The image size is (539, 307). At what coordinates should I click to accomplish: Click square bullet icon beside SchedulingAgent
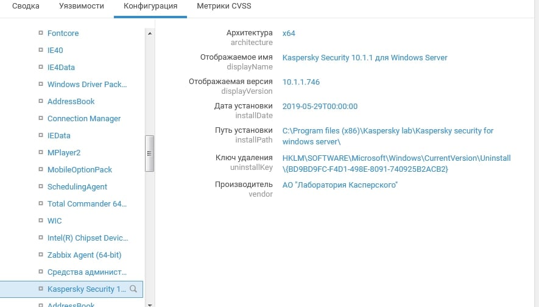[x=41, y=186]
